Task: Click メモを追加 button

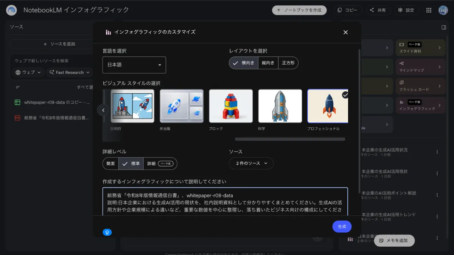Action: (394, 241)
